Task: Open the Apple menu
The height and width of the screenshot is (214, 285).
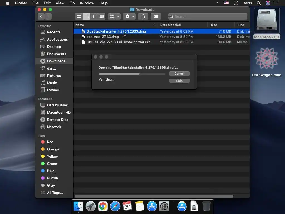Action: (x=8, y=3)
